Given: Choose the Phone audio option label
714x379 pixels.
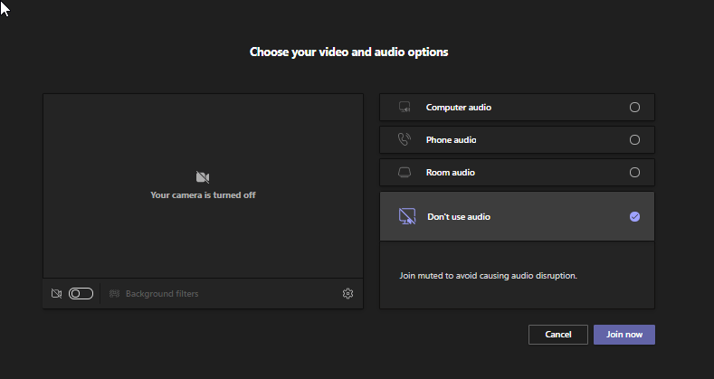Looking at the screenshot, I should (451, 140).
